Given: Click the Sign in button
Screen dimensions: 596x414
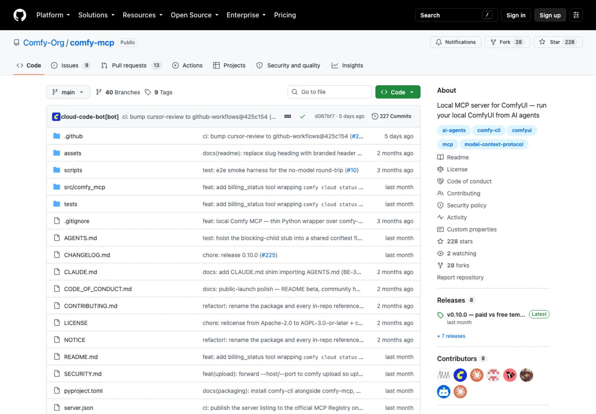Looking at the screenshot, I should (516, 15).
